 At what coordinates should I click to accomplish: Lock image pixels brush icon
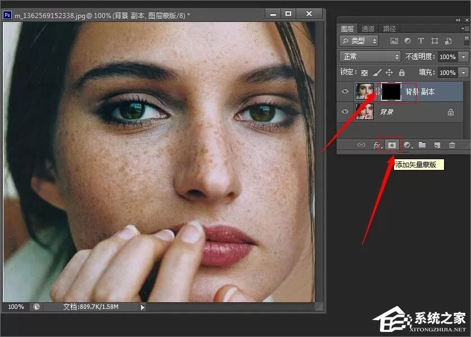(377, 73)
